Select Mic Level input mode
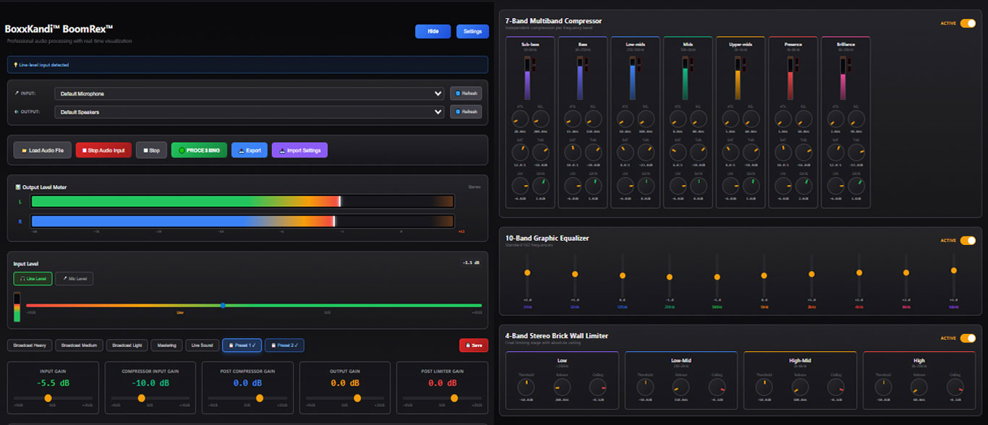 [x=74, y=279]
